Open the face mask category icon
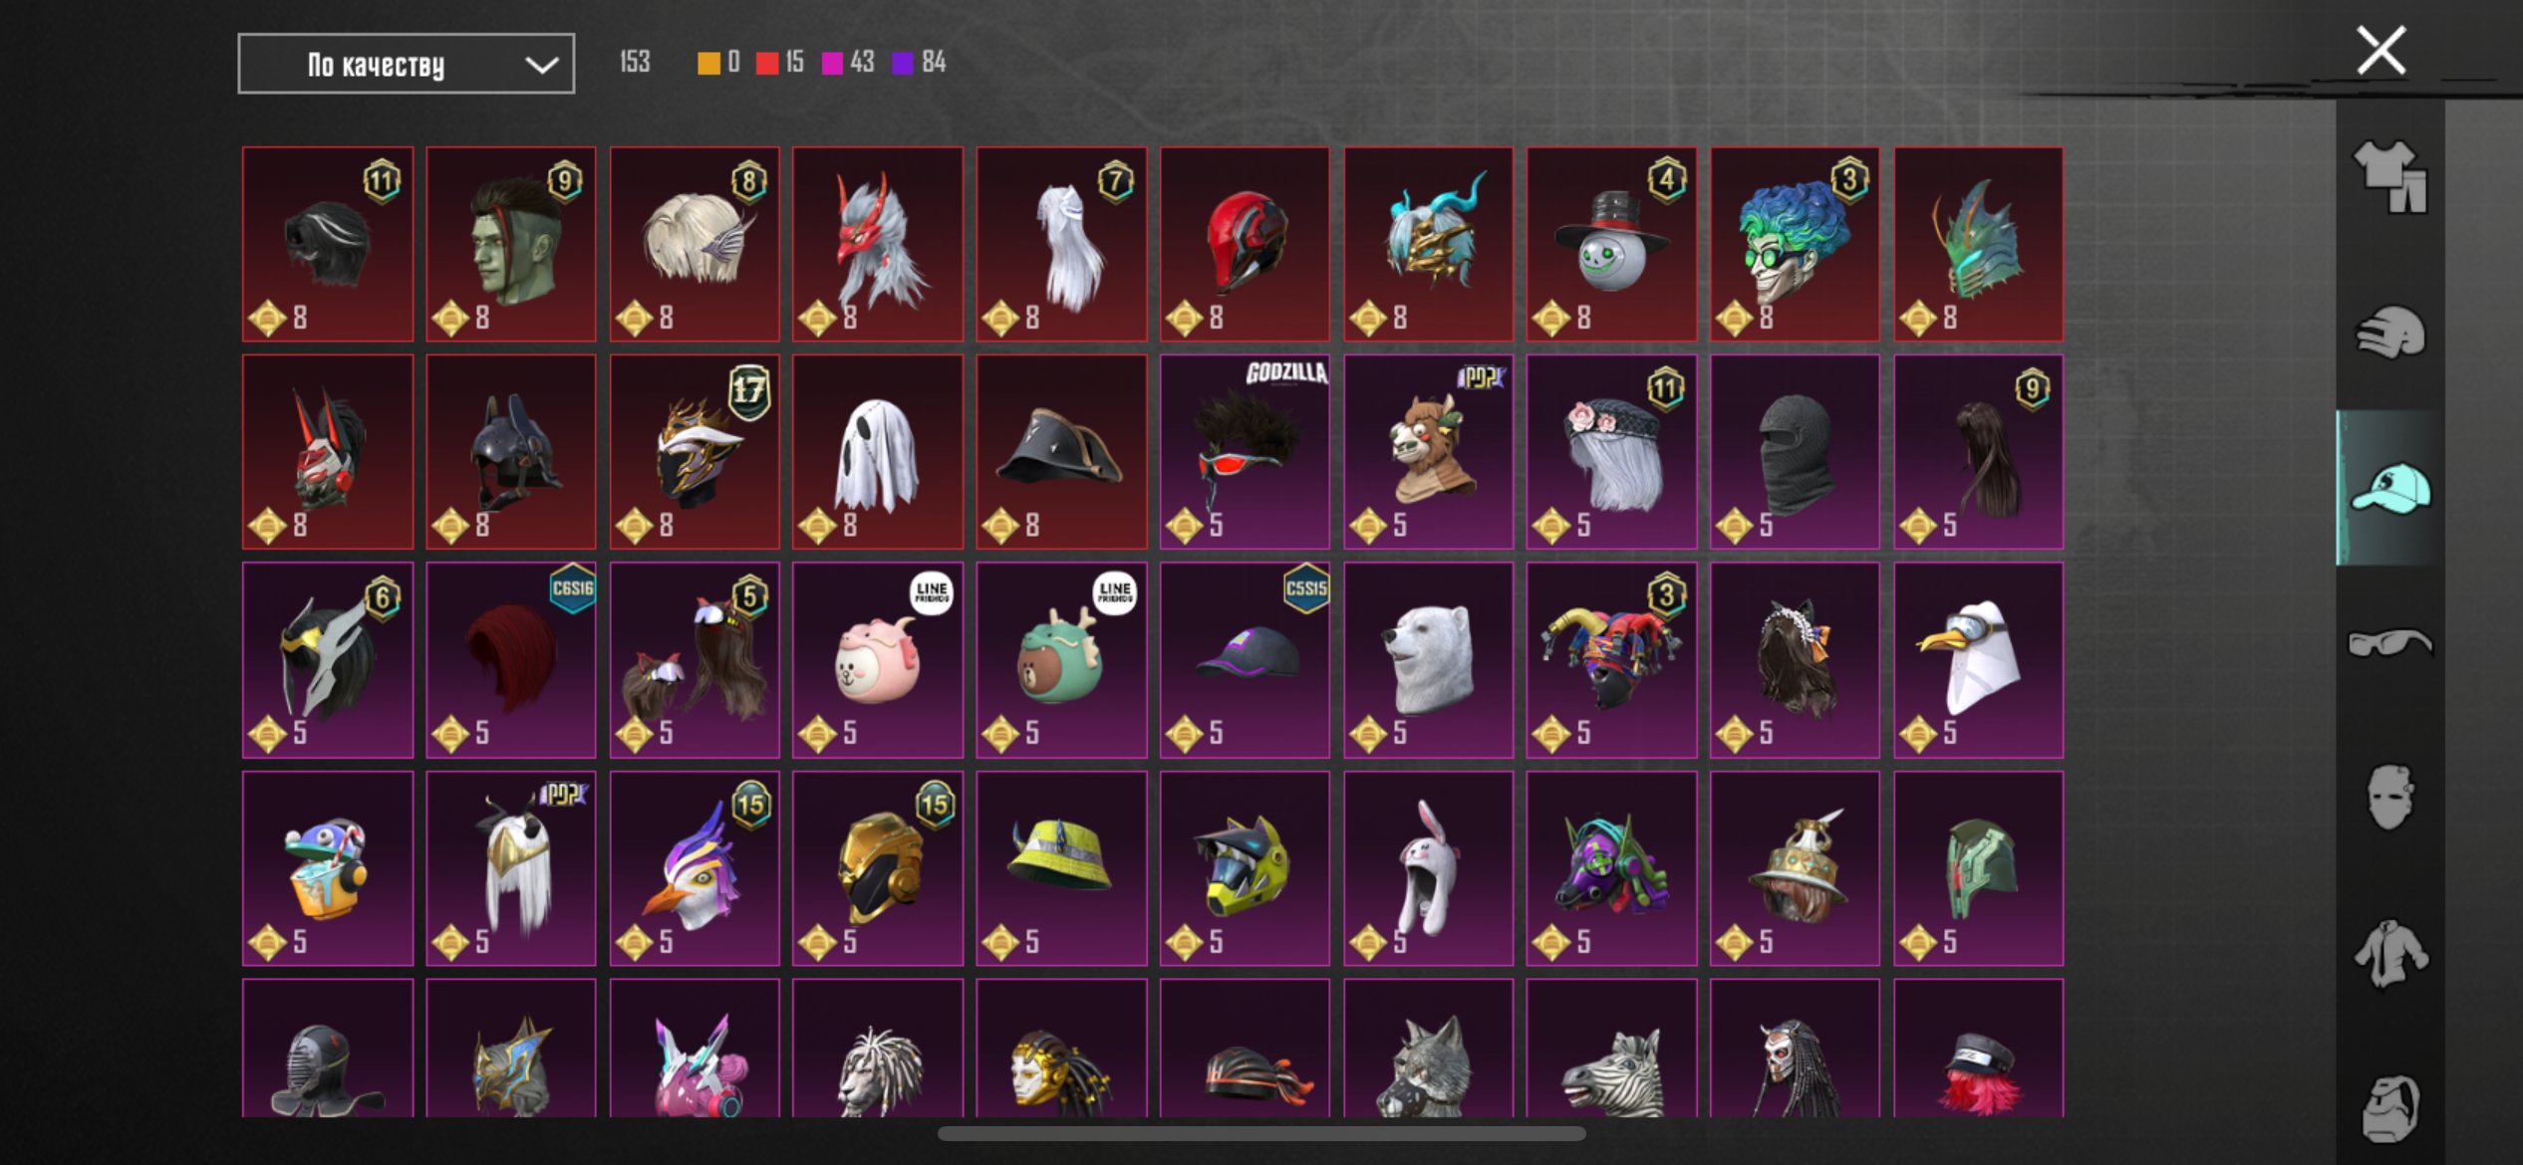This screenshot has height=1165, width=2523. (2389, 797)
